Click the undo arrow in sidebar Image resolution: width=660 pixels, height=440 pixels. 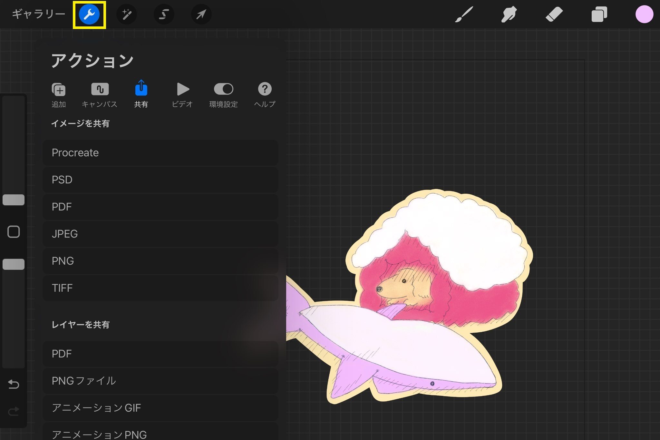(x=14, y=384)
